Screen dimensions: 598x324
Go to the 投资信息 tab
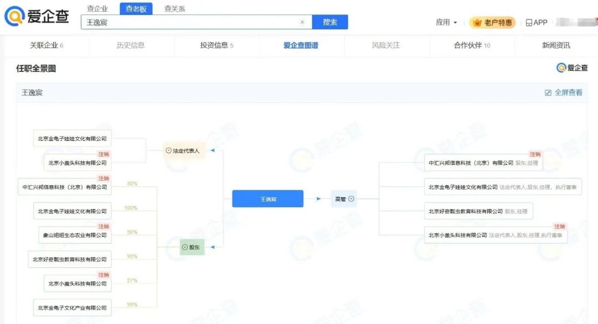click(x=216, y=45)
